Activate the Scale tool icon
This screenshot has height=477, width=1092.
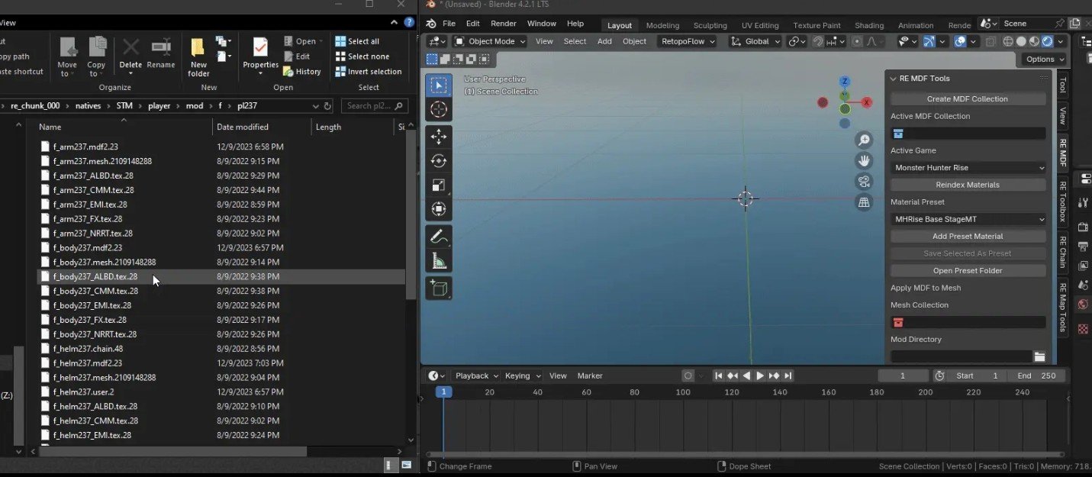[439, 185]
